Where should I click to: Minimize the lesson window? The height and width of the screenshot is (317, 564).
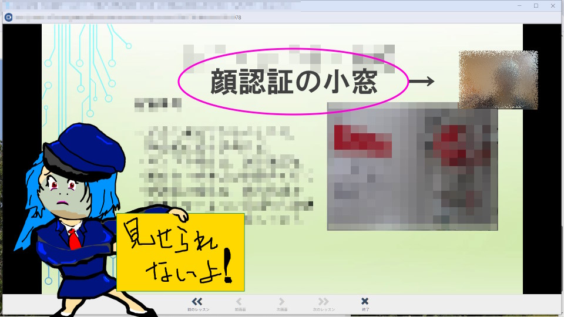(x=520, y=5)
